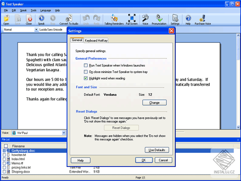The image size is (241, 181).
Task: Select howstan.txt in the file list
Action: (x=19, y=155)
